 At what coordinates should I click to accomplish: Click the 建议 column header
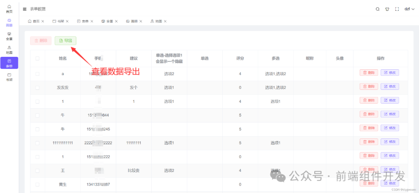(133, 58)
